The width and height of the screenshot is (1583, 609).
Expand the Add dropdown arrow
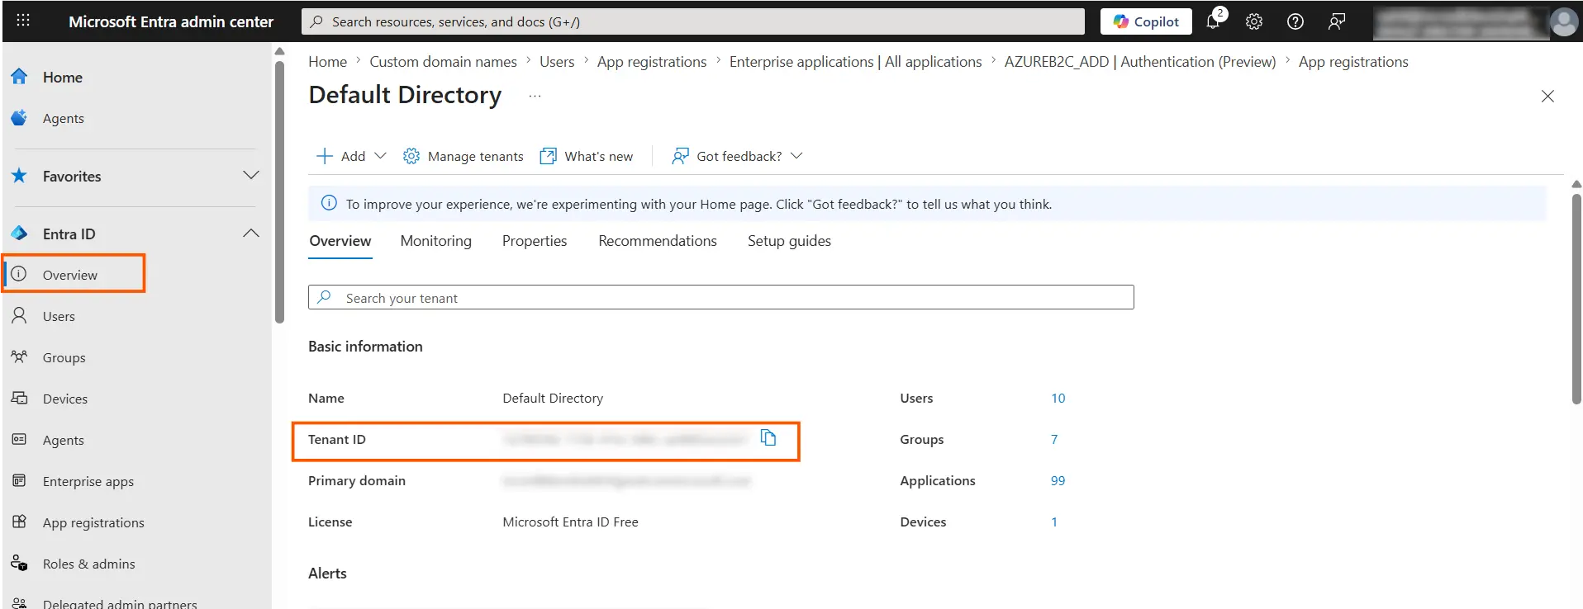pyautogui.click(x=380, y=156)
